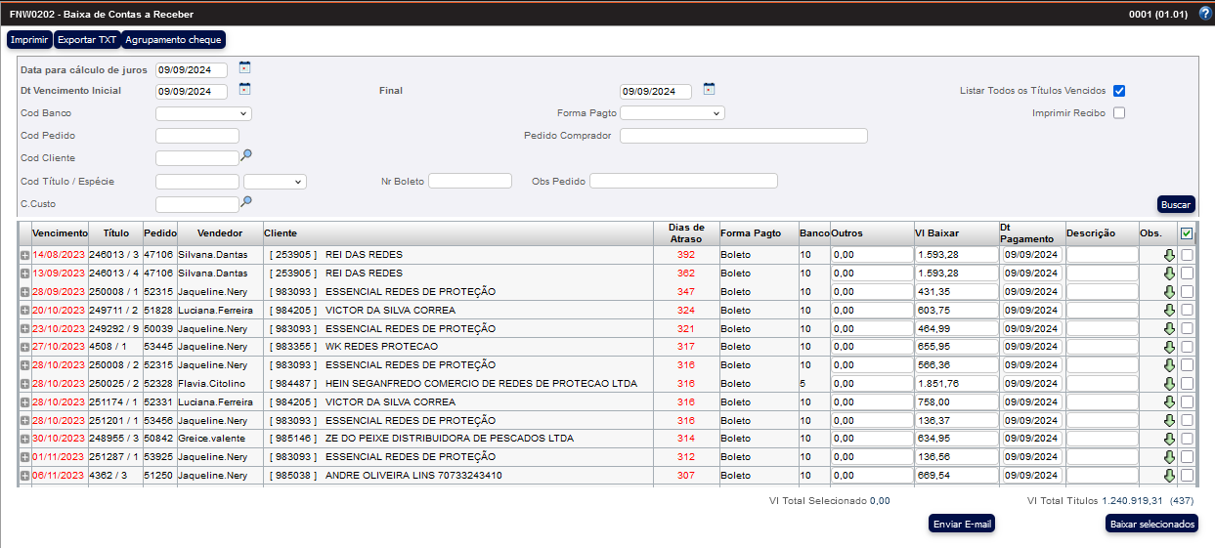The image size is (1215, 548).
Task: Open calendar for Dt Vencimento Inicial
Action: click(x=244, y=90)
